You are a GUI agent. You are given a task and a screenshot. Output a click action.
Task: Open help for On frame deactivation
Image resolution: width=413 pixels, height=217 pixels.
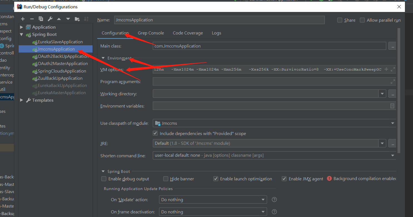[x=274, y=212]
